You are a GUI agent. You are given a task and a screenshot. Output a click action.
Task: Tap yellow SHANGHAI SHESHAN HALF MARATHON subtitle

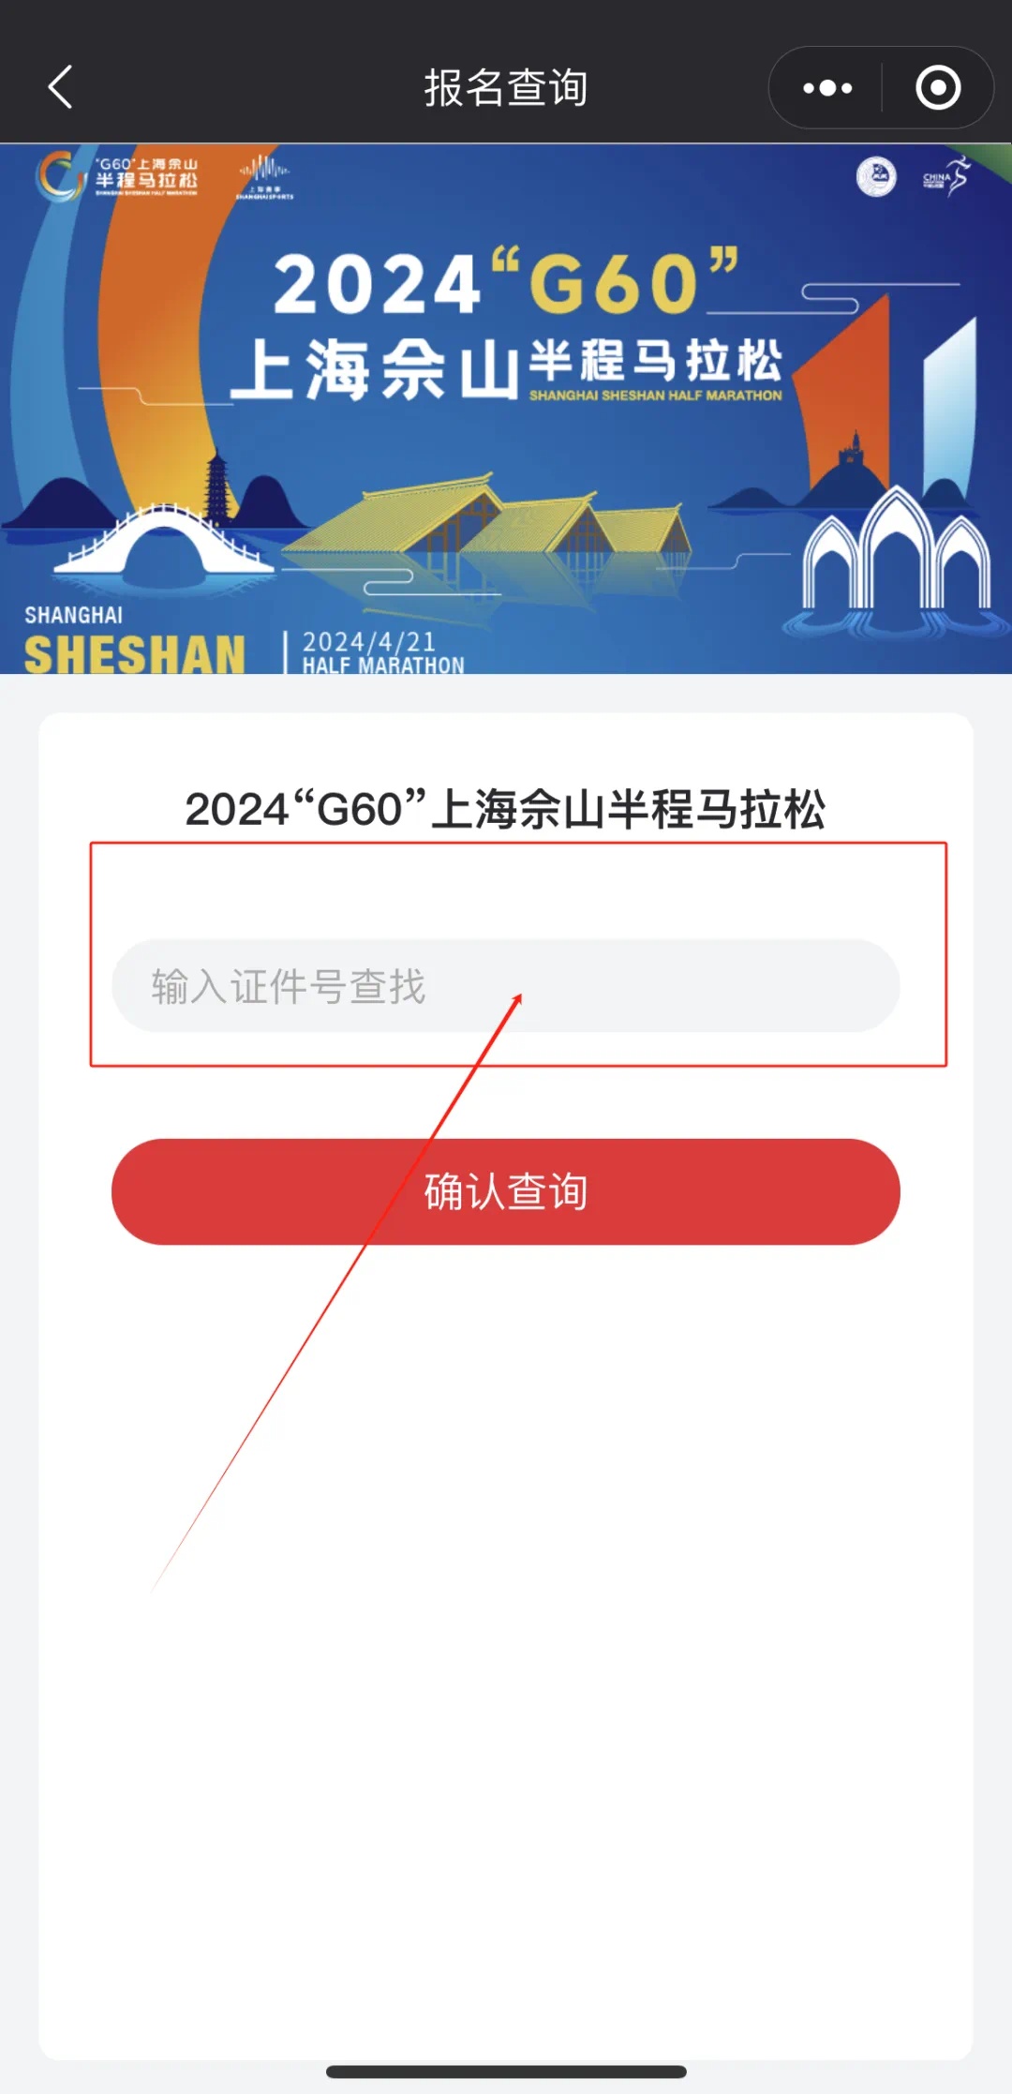[x=655, y=396]
